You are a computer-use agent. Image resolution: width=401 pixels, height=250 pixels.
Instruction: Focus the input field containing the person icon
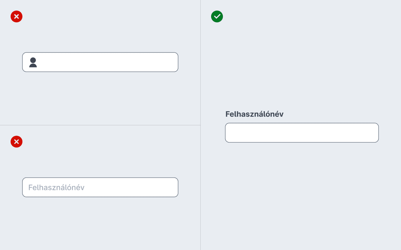pyautogui.click(x=100, y=62)
